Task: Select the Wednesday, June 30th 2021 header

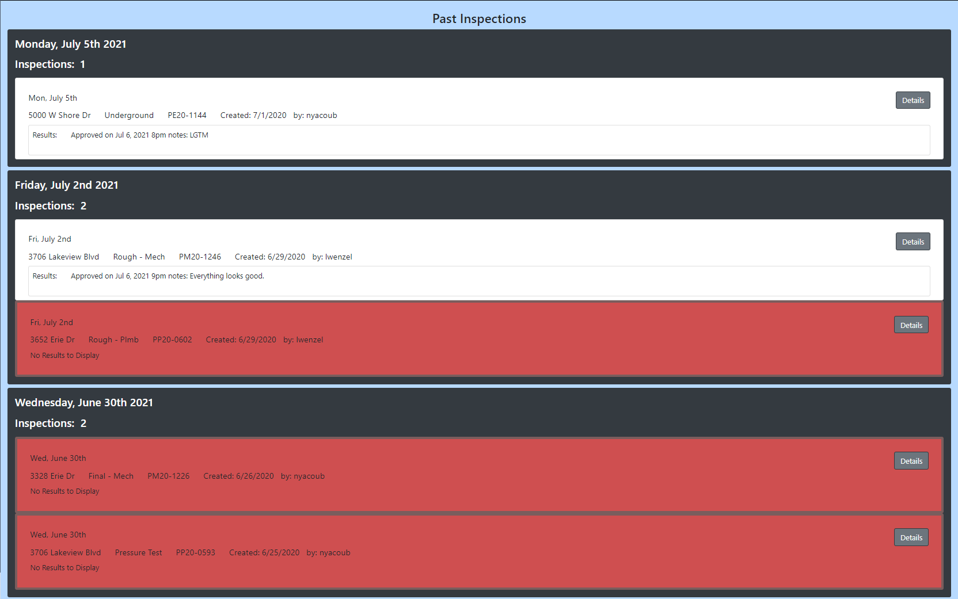Action: 84,402
